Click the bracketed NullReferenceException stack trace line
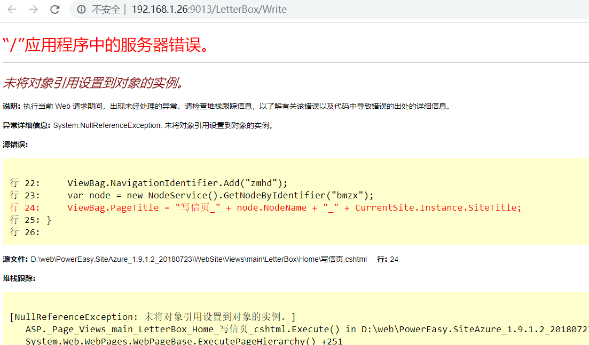The image size is (589, 345). pos(153,317)
